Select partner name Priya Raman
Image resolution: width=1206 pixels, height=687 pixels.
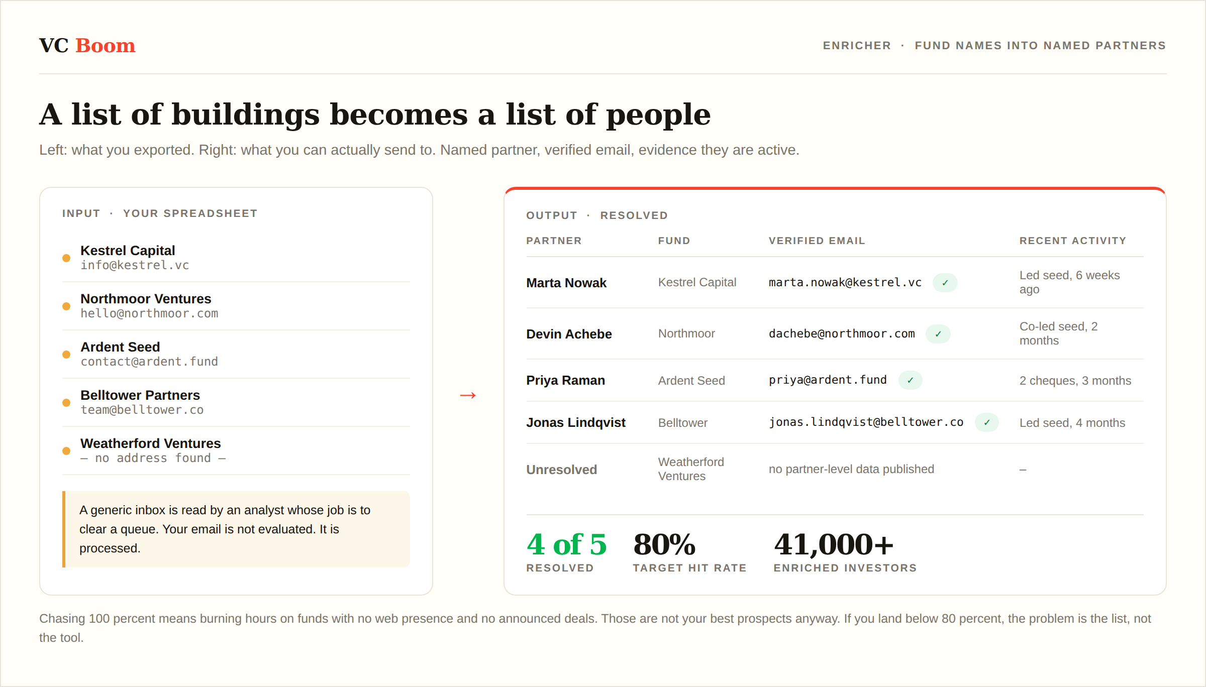(565, 380)
